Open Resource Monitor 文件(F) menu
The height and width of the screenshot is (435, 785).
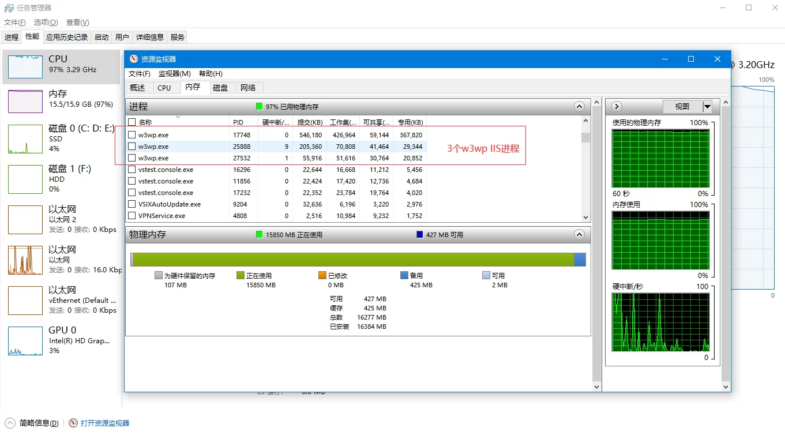point(139,74)
